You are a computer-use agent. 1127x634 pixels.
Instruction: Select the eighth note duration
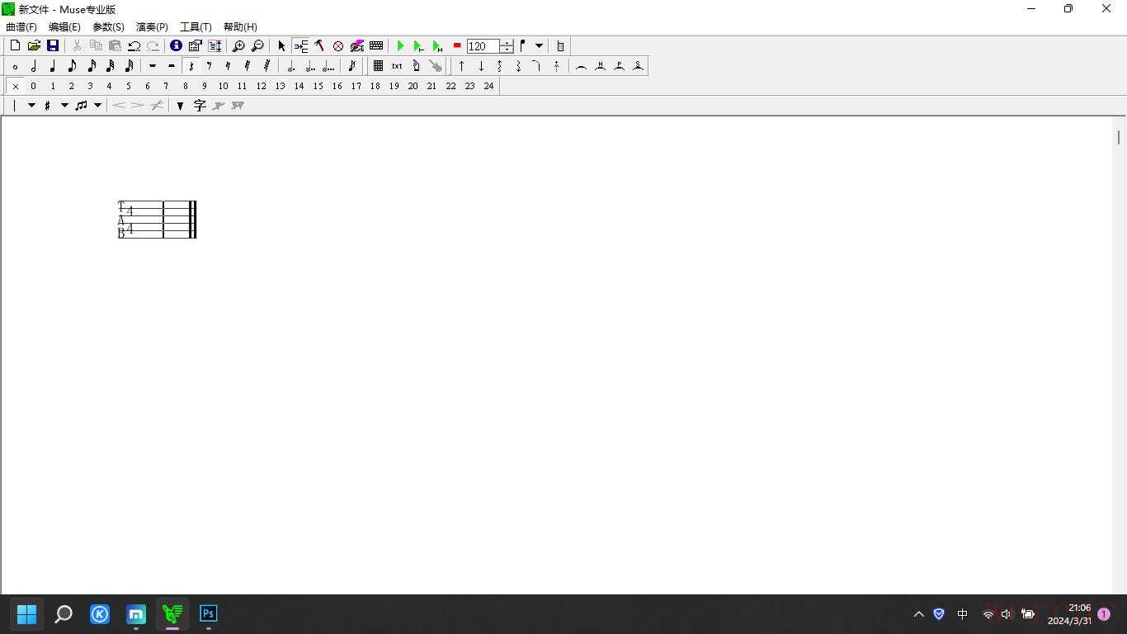coord(72,66)
